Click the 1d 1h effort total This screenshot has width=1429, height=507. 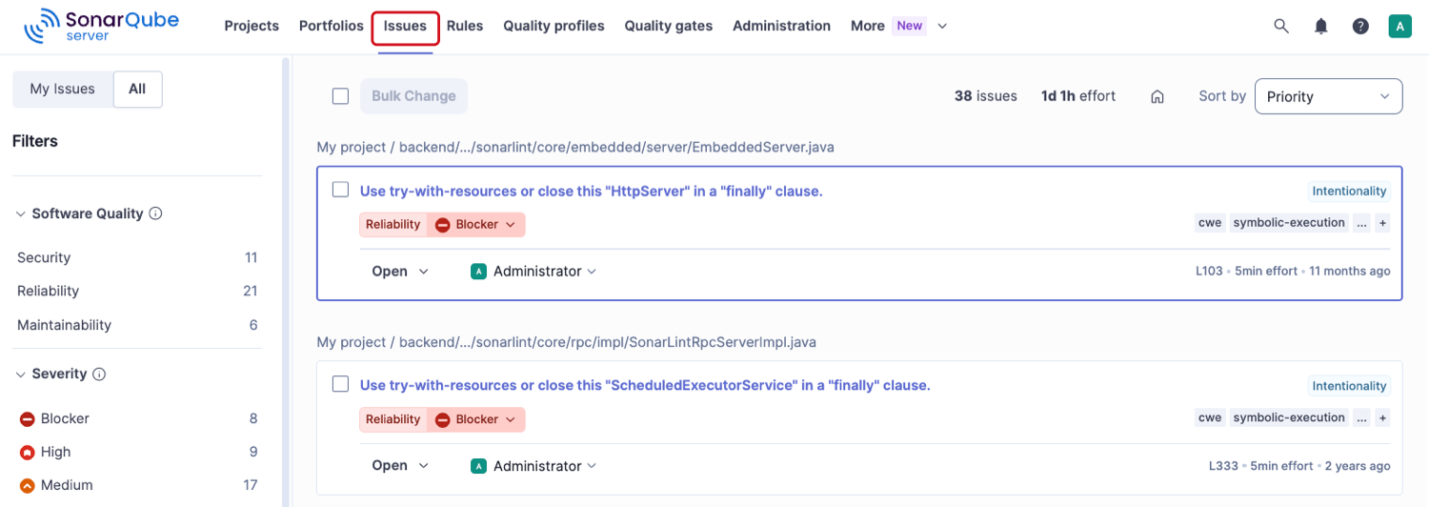point(1078,96)
